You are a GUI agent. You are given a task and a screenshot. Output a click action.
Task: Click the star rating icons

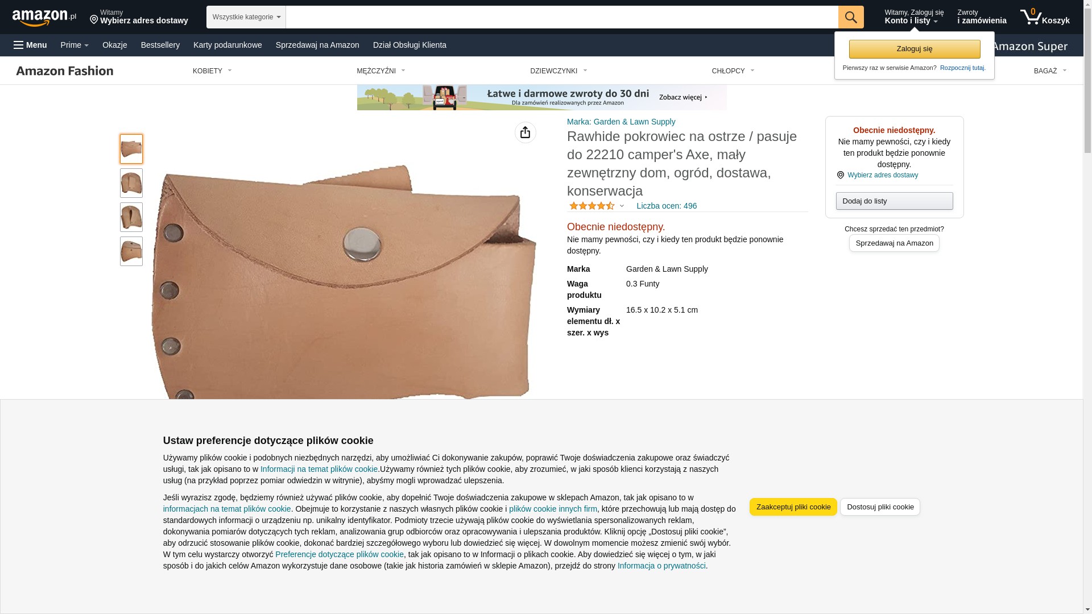click(592, 206)
